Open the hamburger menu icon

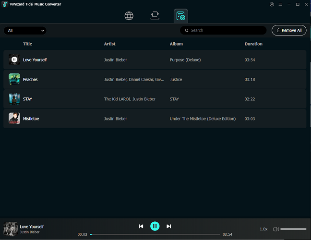click(280, 4)
